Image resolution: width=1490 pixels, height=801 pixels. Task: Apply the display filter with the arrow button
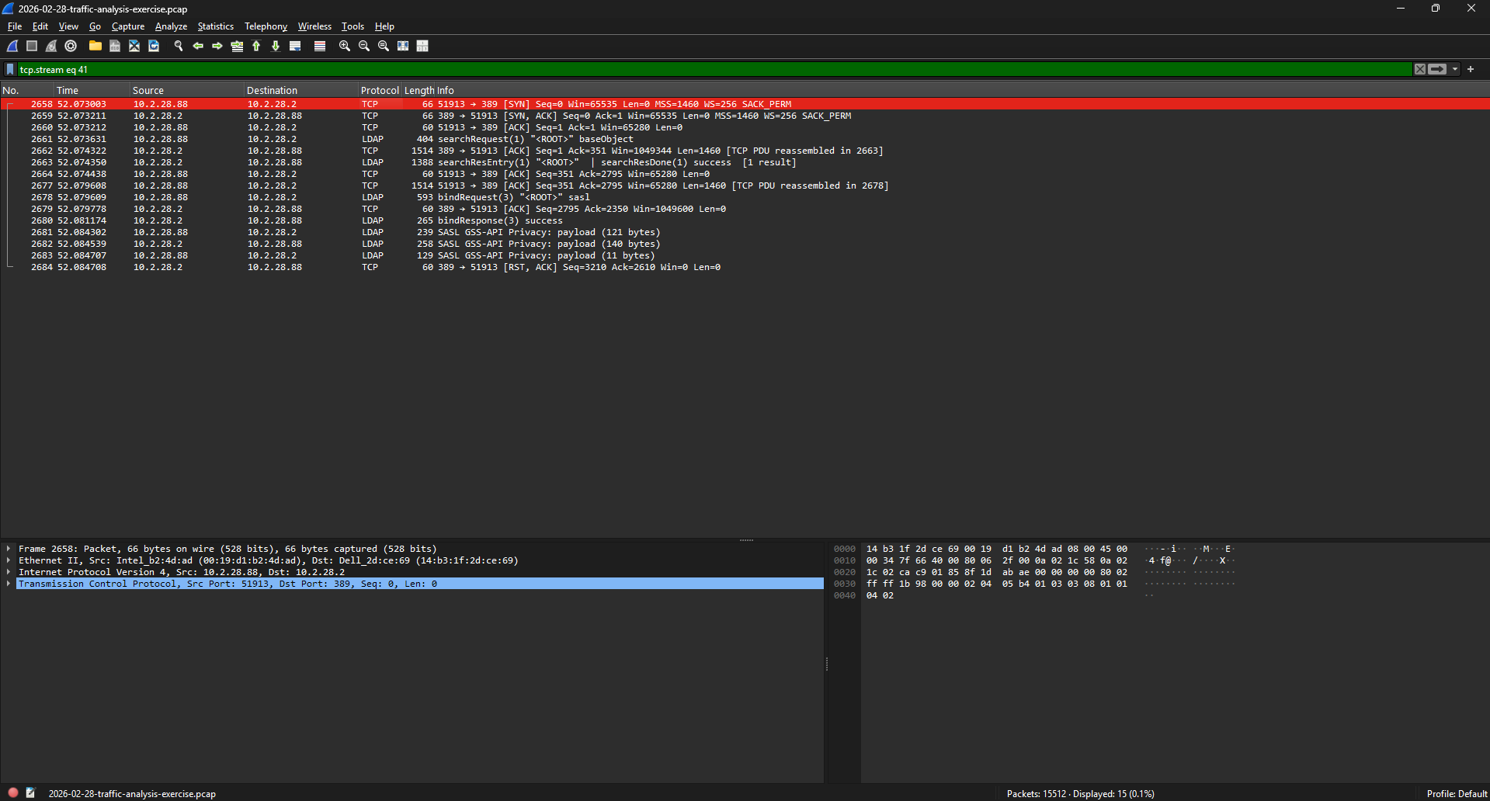pos(1438,69)
